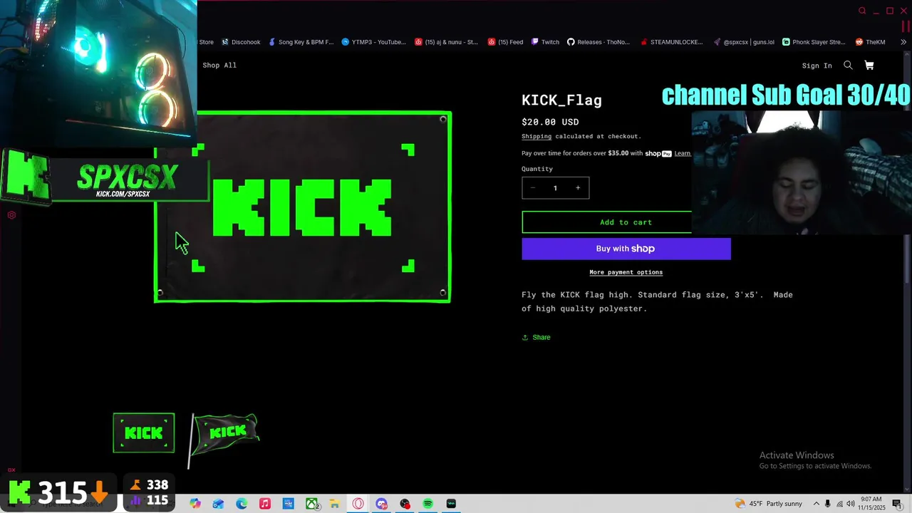Click the KICK_Flag product title
Viewport: 912px width, 513px height.
tap(561, 100)
